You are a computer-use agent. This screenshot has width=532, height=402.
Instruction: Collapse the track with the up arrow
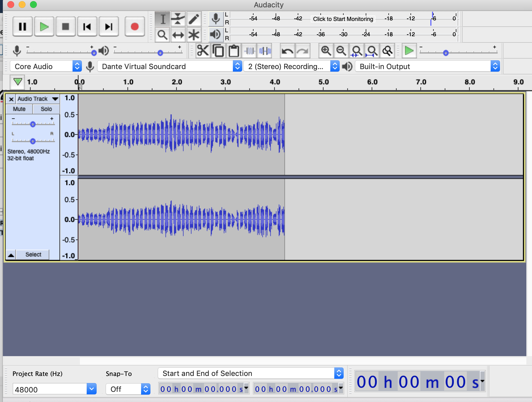pos(11,255)
